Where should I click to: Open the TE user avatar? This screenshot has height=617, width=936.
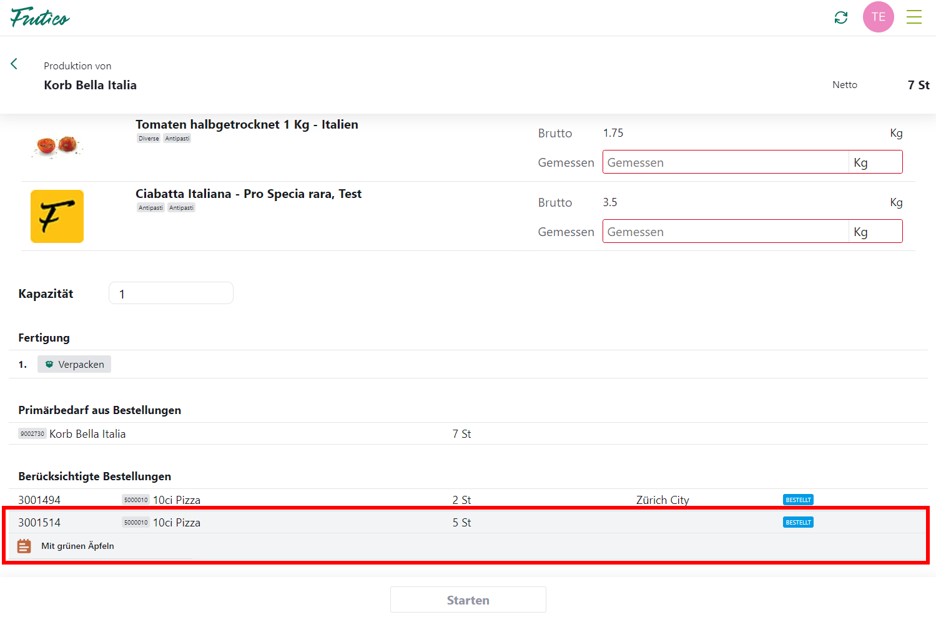point(878,17)
